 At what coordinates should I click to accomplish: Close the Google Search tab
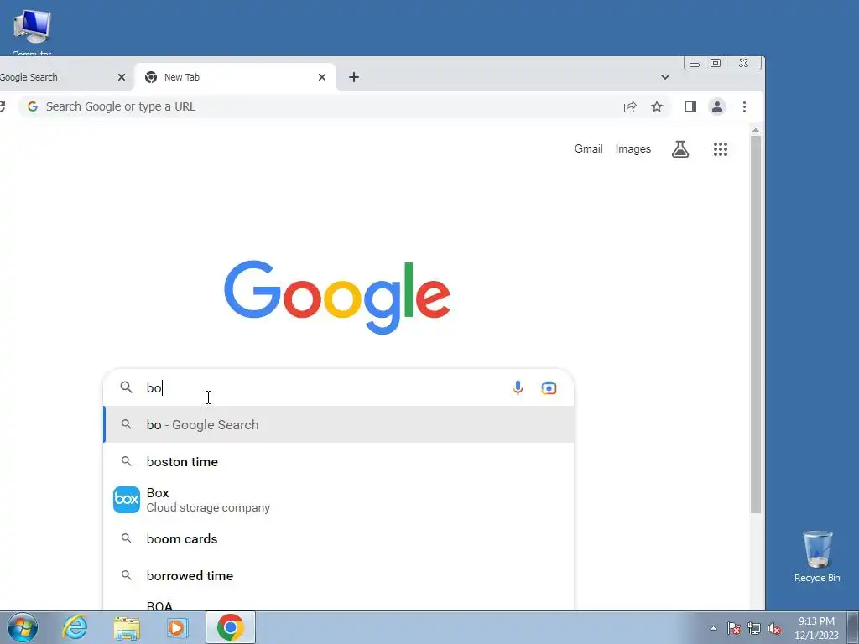[122, 77]
